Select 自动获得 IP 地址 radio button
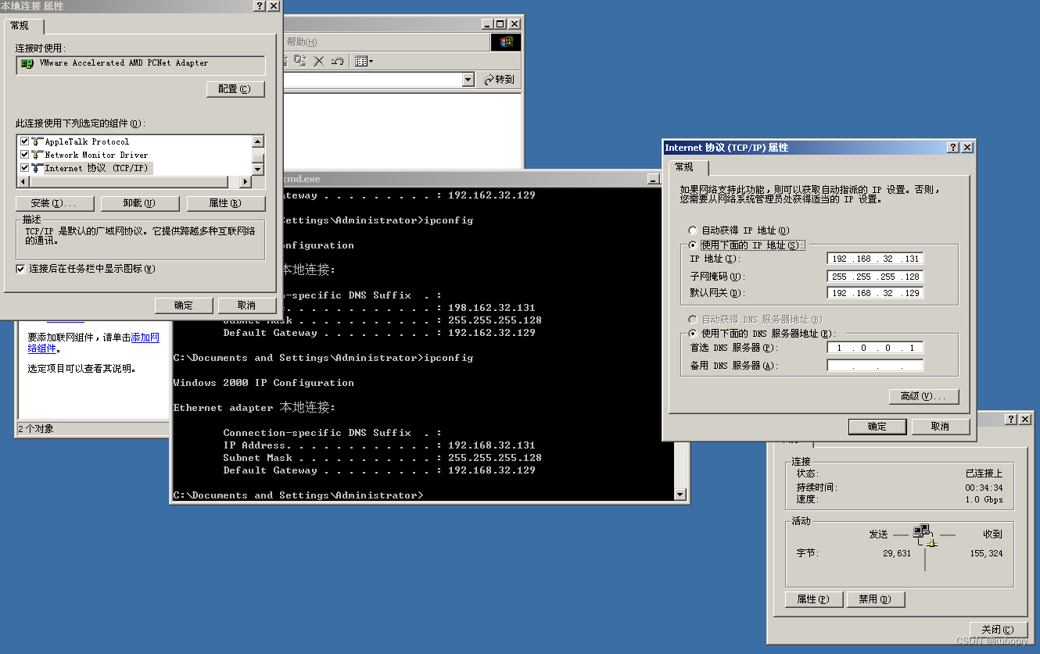This screenshot has height=654, width=1040. pos(692,231)
